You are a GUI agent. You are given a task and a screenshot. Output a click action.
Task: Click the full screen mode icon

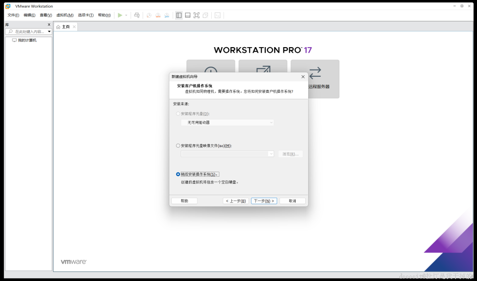[x=197, y=15]
